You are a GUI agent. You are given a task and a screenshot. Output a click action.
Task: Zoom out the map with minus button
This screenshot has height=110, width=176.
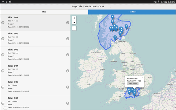(74, 22)
